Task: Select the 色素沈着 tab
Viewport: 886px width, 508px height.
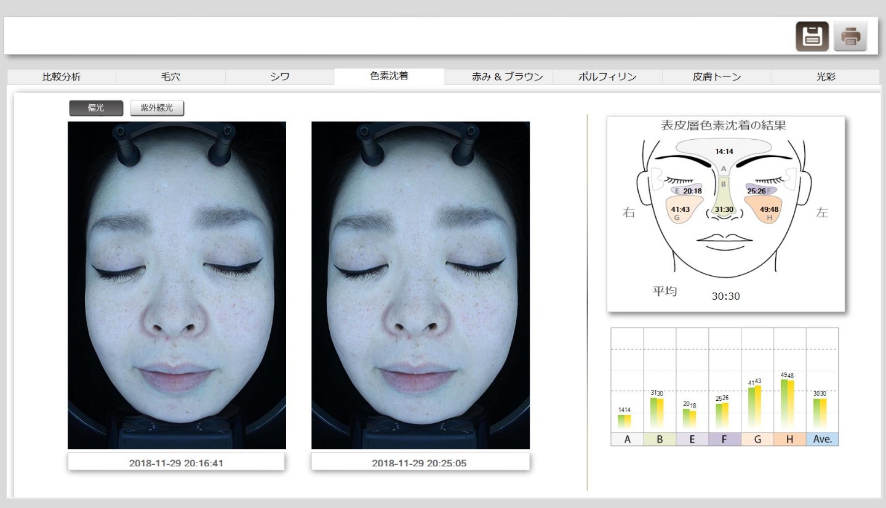Action: [389, 76]
